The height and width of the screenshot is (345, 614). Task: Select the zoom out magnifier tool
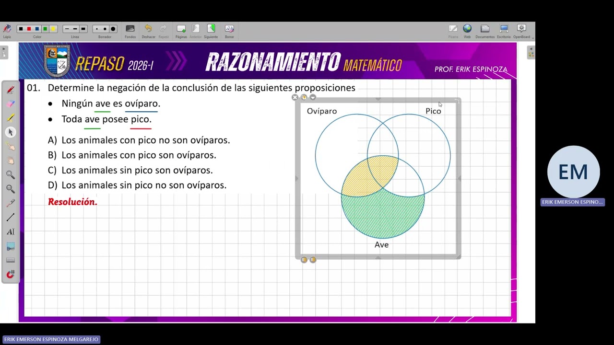pyautogui.click(x=11, y=189)
